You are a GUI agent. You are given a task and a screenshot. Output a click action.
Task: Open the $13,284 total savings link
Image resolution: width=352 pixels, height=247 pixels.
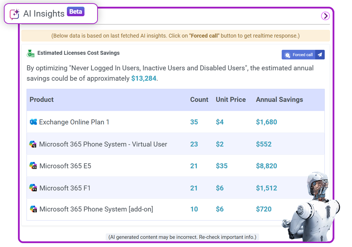coord(144,78)
